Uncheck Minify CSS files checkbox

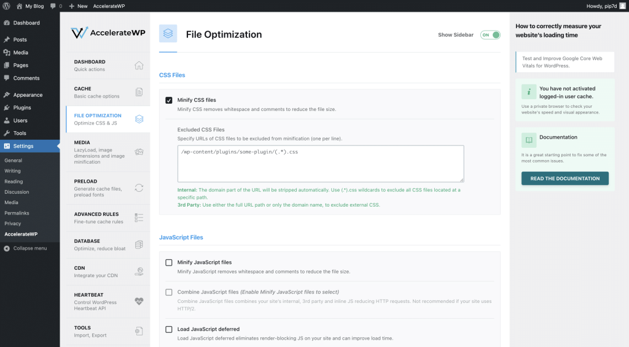point(169,100)
